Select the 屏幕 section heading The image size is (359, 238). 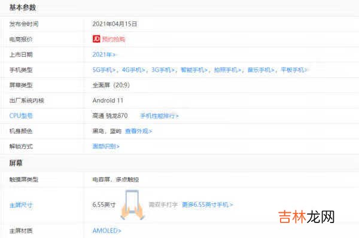16,163
